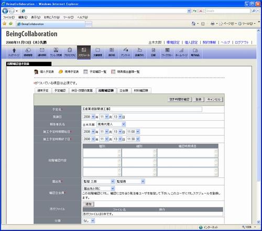Open 簡易提出書類一覧 list icon
Screen dimensions: 262x231
(x=113, y=72)
